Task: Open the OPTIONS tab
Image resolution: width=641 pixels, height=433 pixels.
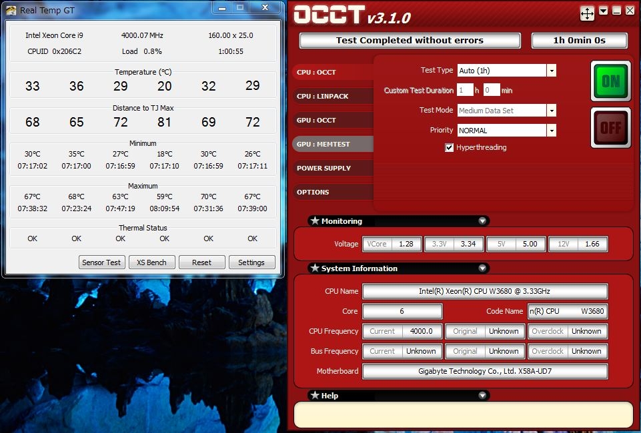Action: (x=333, y=193)
